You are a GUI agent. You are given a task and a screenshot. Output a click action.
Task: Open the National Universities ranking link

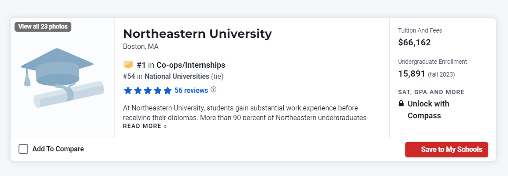[x=177, y=77]
